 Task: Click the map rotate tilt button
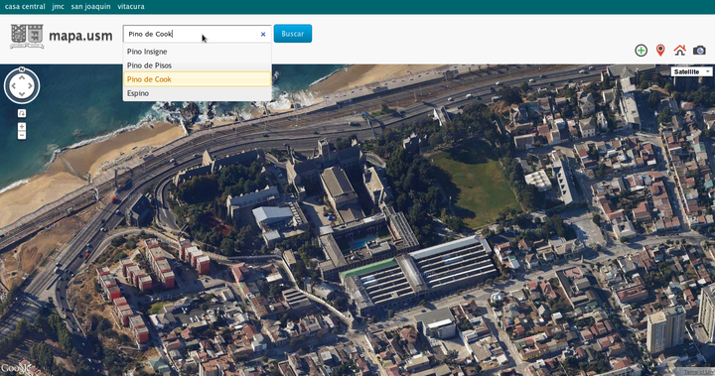pyautogui.click(x=22, y=113)
